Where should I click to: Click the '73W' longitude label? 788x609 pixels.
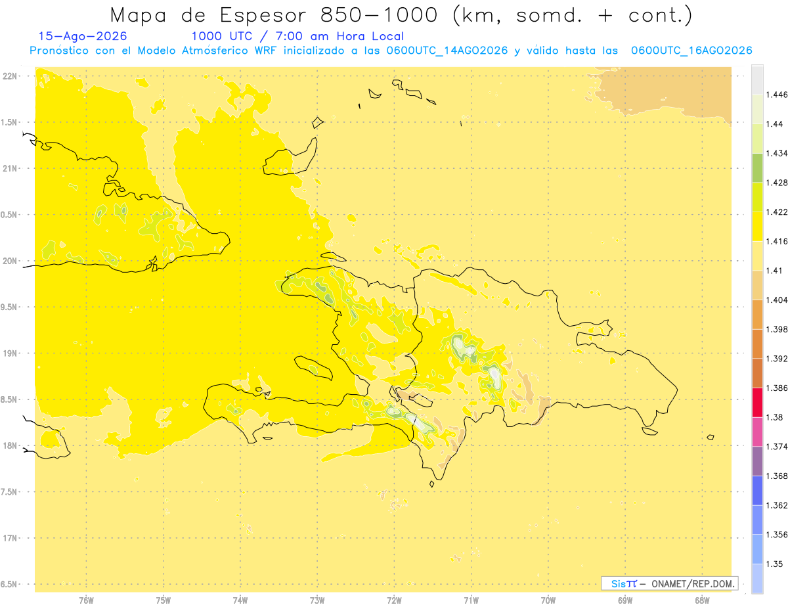317,600
